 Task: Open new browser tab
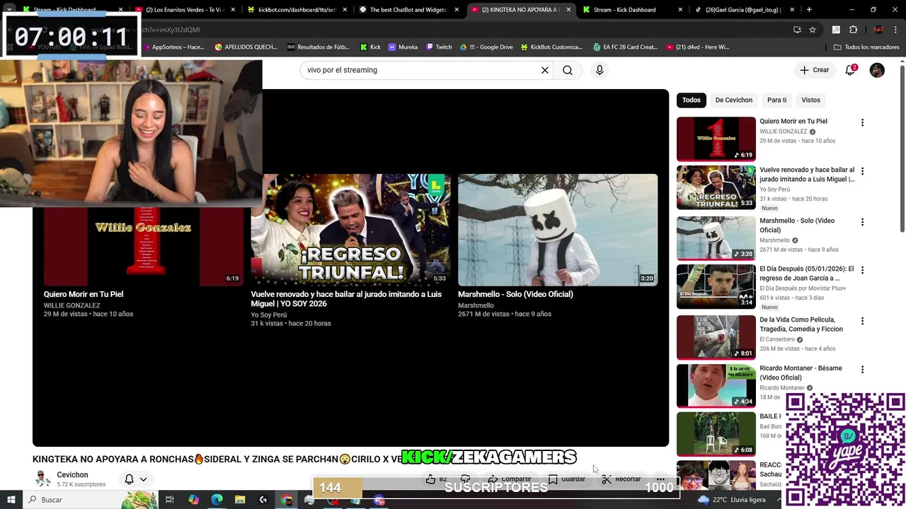809,10
